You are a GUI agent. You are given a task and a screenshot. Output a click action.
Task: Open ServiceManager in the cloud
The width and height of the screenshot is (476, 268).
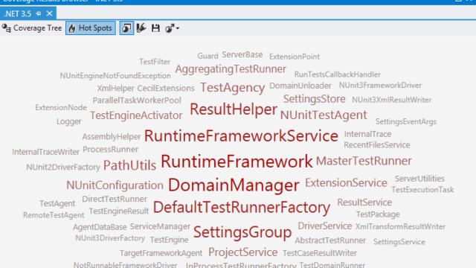[x=160, y=226]
